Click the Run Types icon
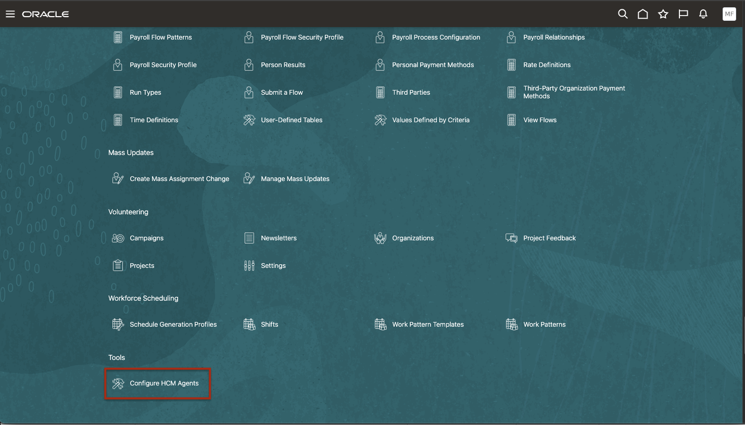This screenshot has width=745, height=425. point(118,93)
